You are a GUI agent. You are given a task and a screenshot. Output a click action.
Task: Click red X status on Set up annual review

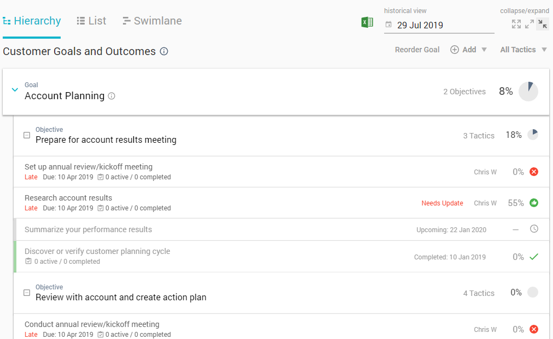pyautogui.click(x=534, y=172)
